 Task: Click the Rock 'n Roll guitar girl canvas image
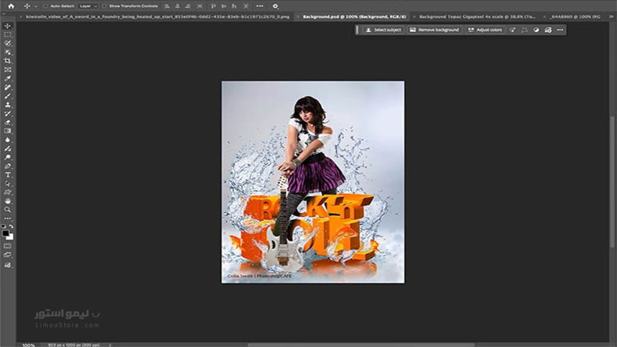coord(313,182)
